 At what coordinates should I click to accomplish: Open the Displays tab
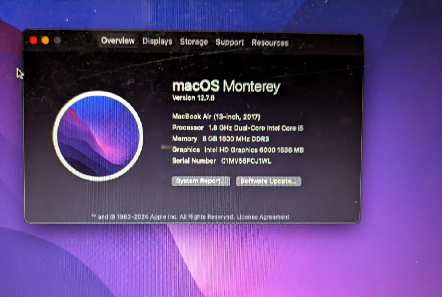coord(157,41)
